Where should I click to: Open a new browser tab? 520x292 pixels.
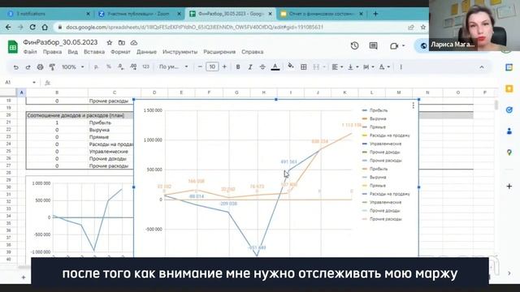pos(375,14)
